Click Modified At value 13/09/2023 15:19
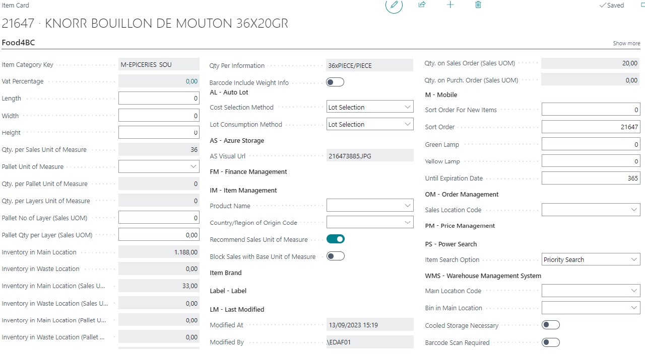The height and width of the screenshot is (362, 645). coord(370,325)
